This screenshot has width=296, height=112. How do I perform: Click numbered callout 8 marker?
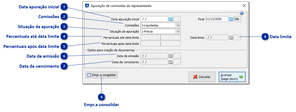(265, 36)
